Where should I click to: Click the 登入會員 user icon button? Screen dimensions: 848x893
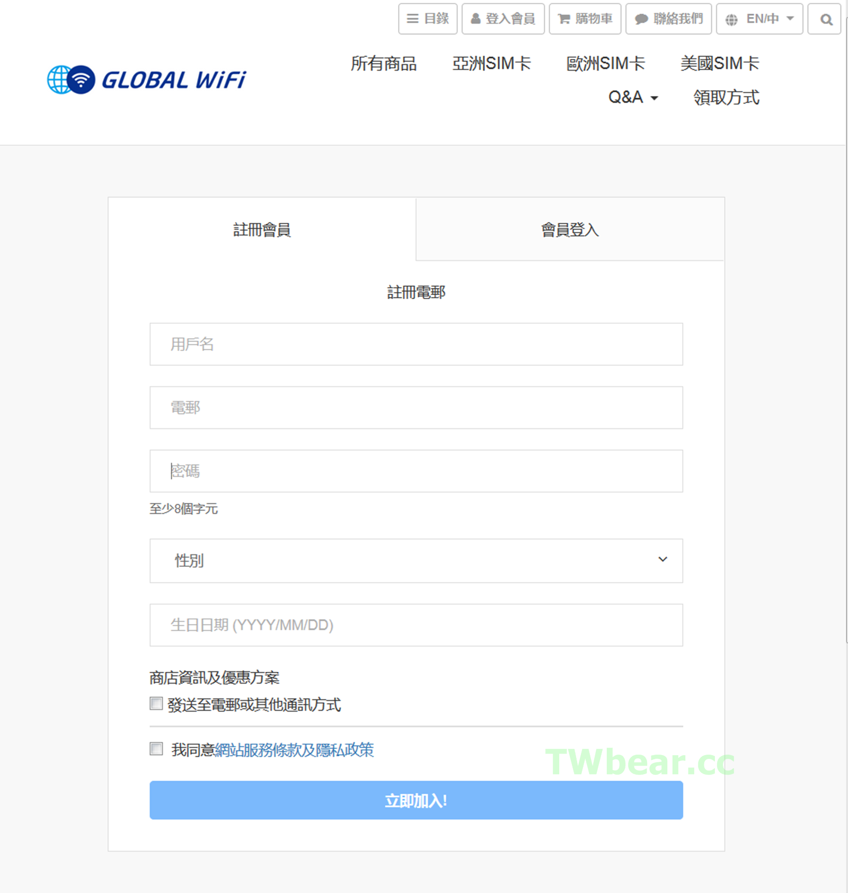(503, 19)
